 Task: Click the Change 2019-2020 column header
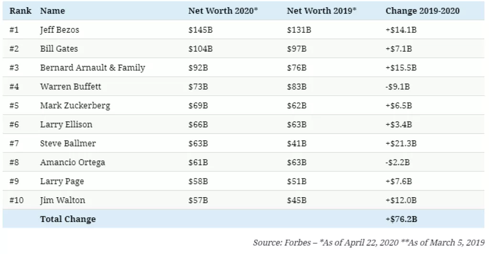click(423, 11)
